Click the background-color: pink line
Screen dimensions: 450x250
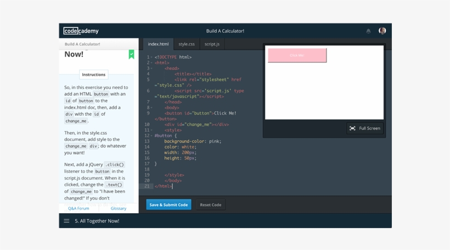(x=193, y=141)
